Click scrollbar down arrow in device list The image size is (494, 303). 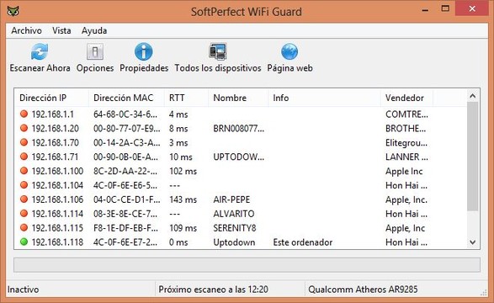(x=473, y=242)
